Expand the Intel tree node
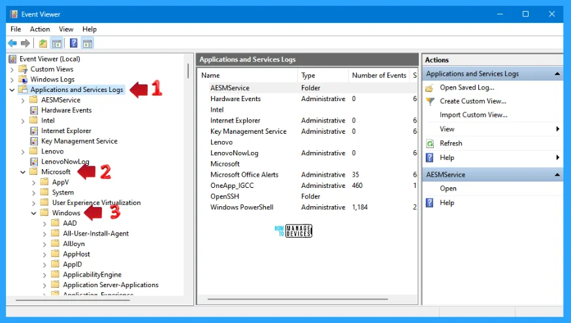The image size is (571, 323). pos(23,121)
